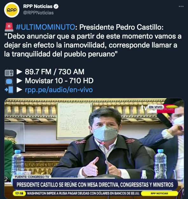
Task: Click the EN VIVO badge in image
Action: click(x=156, y=107)
